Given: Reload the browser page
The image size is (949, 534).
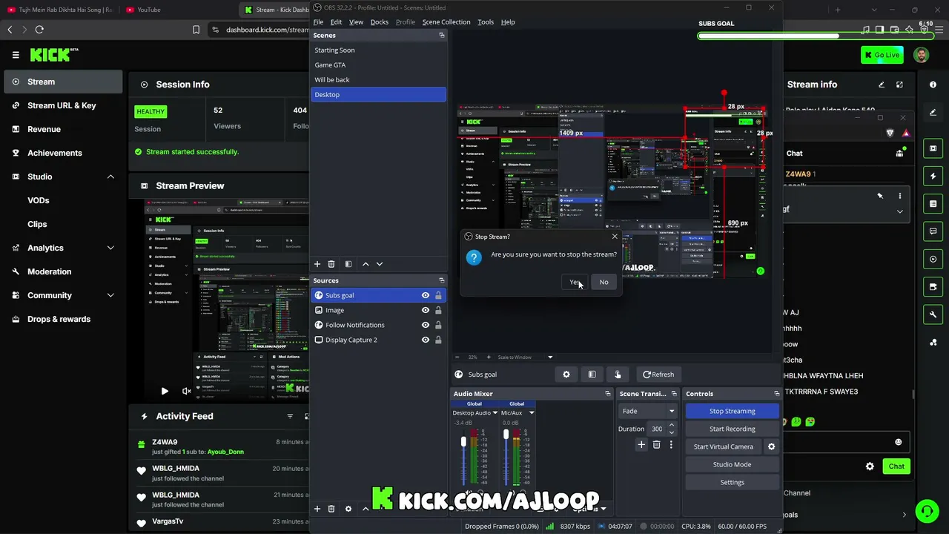Looking at the screenshot, I should pyautogui.click(x=39, y=30).
